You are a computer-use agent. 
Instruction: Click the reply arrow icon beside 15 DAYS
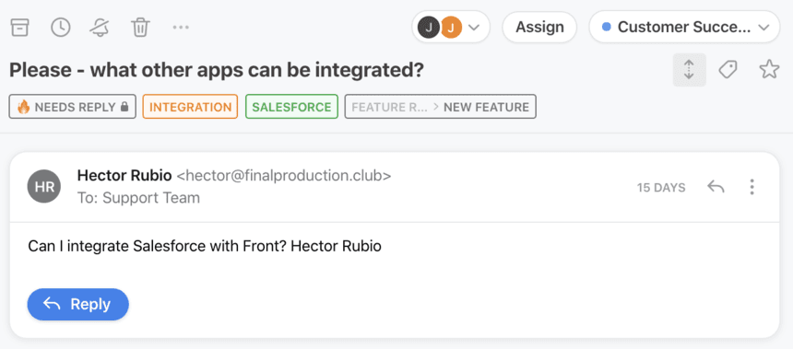click(x=716, y=187)
